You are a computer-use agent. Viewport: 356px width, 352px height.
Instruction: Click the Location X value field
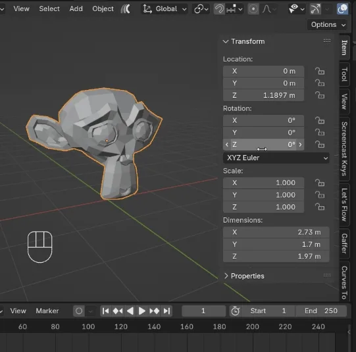point(263,71)
